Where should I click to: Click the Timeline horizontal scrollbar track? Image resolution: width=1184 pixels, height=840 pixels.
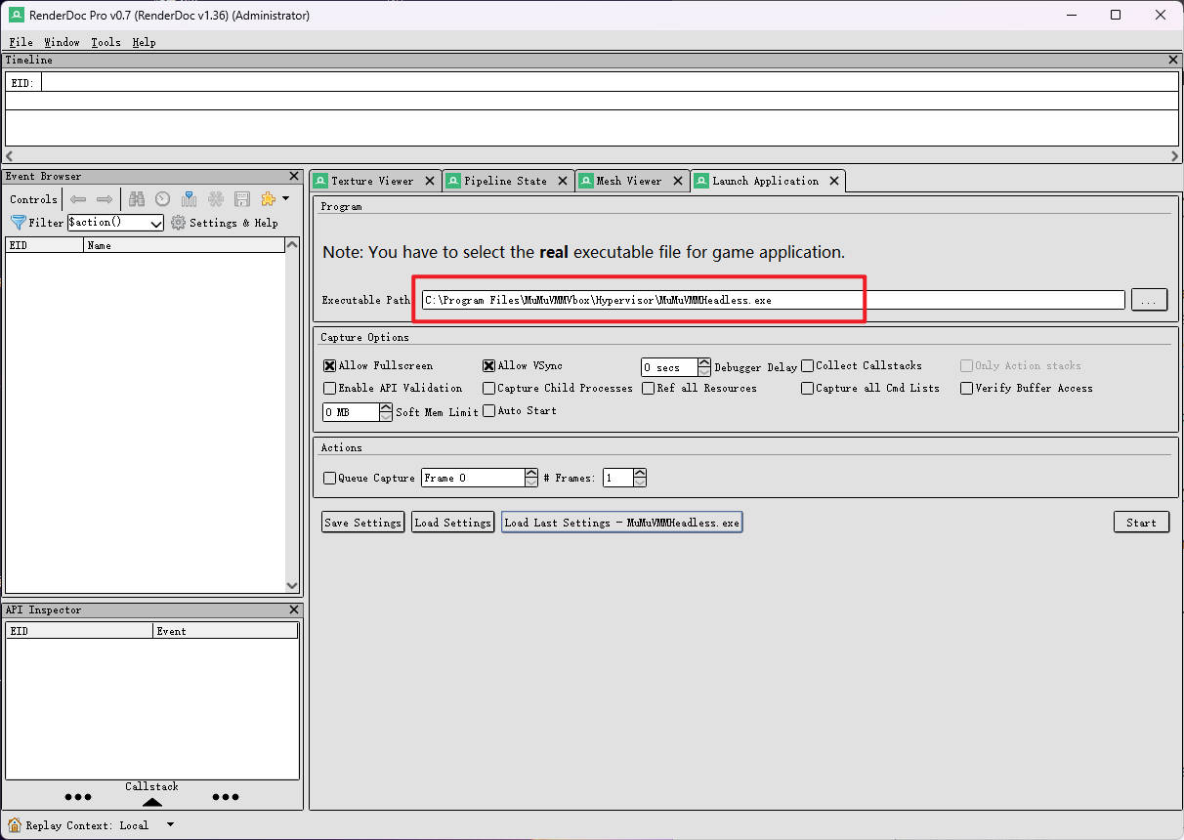click(592, 156)
